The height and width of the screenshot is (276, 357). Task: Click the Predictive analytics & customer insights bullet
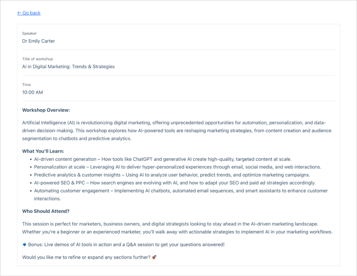point(172,175)
